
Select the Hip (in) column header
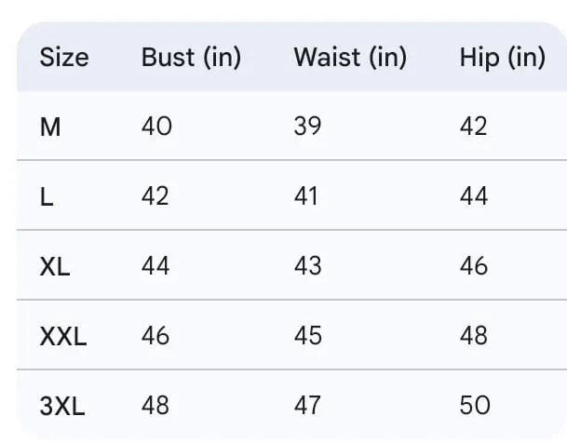[x=502, y=57]
